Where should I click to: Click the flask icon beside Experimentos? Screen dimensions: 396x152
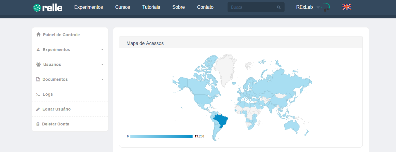point(38,50)
